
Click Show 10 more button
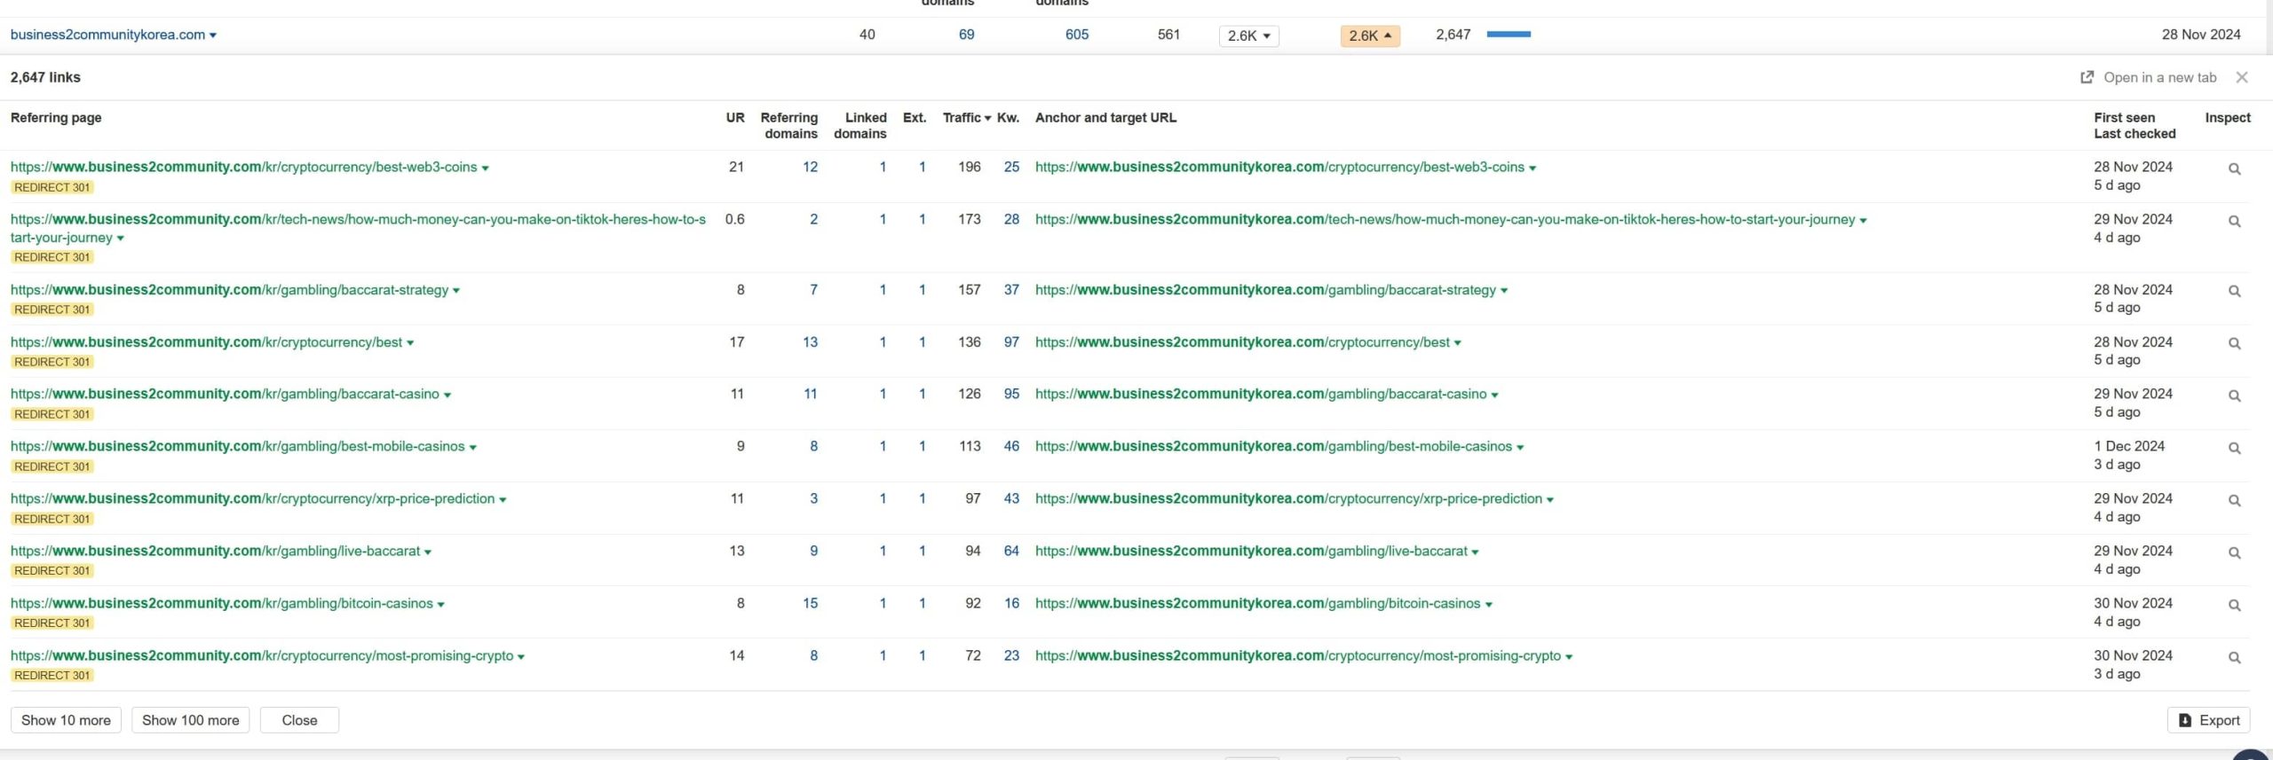click(x=66, y=720)
